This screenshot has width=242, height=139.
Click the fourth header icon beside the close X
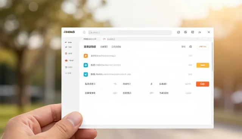(200, 32)
